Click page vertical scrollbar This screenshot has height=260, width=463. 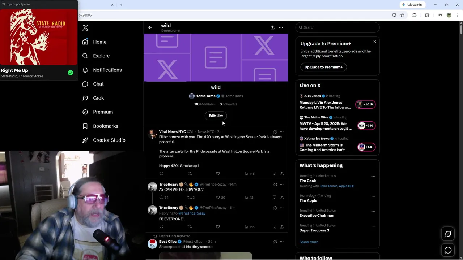461,29
